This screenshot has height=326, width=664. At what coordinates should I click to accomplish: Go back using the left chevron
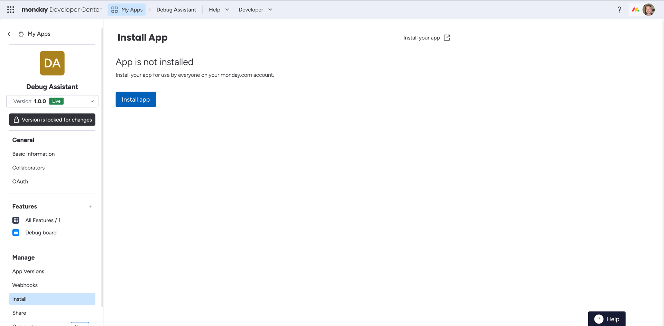[x=9, y=34]
